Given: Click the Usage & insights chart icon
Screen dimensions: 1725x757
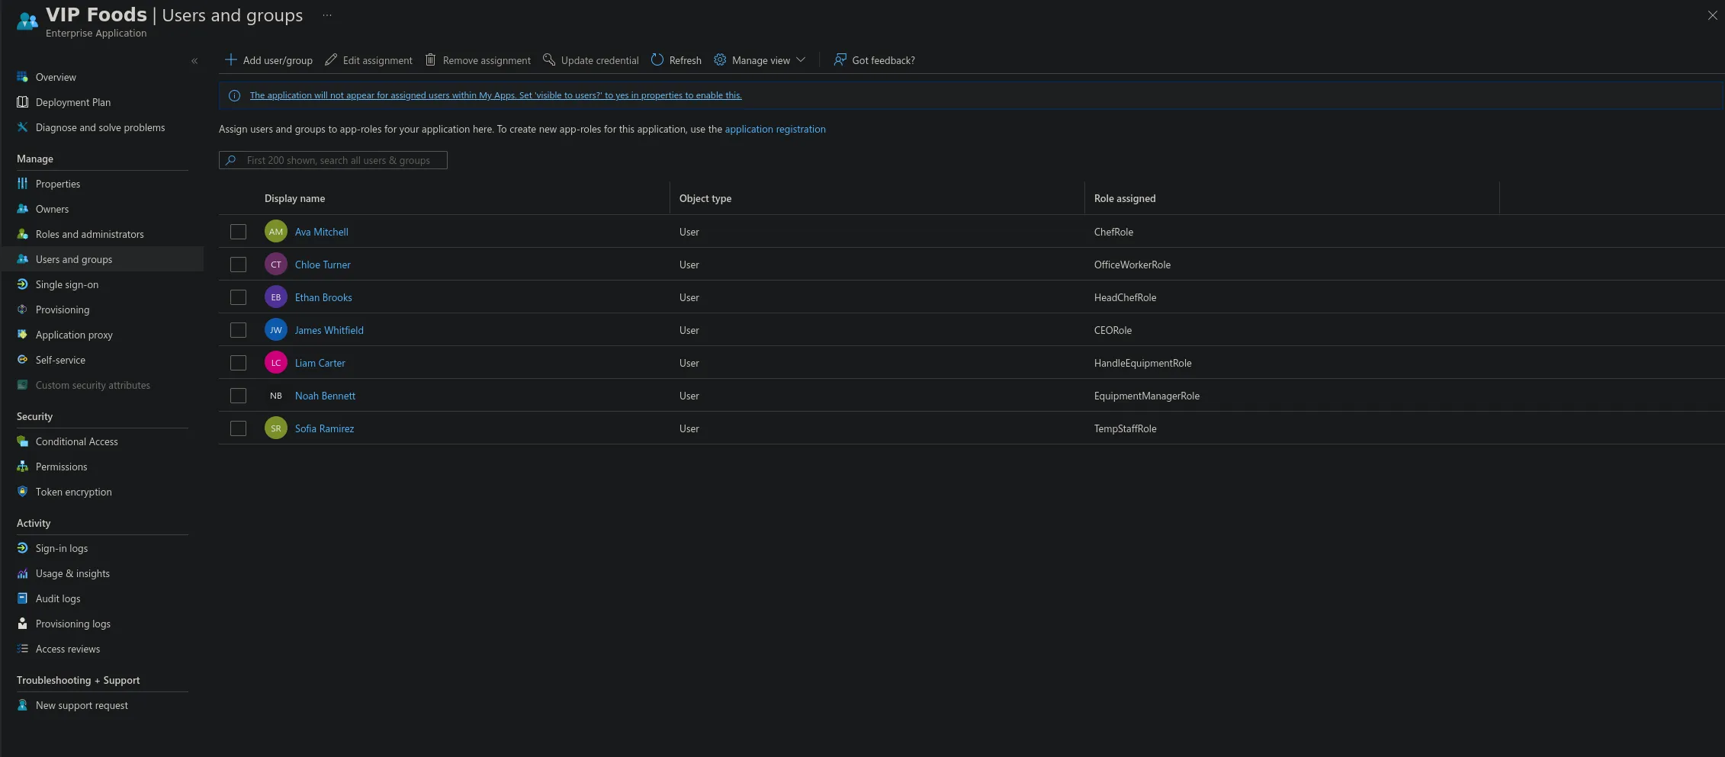Looking at the screenshot, I should [22, 573].
